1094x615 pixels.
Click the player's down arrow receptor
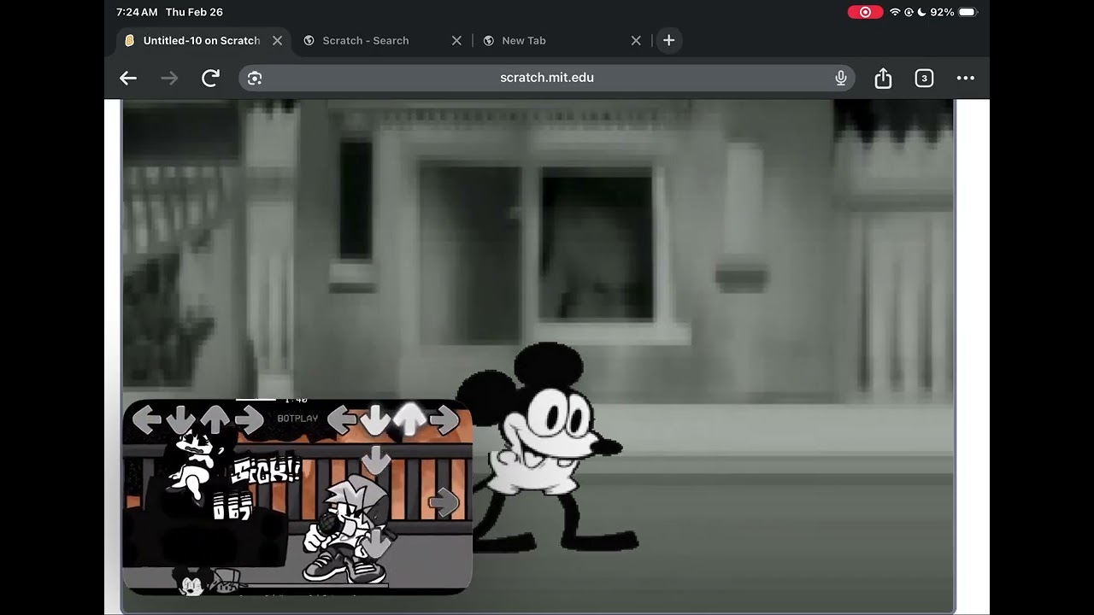coord(375,420)
